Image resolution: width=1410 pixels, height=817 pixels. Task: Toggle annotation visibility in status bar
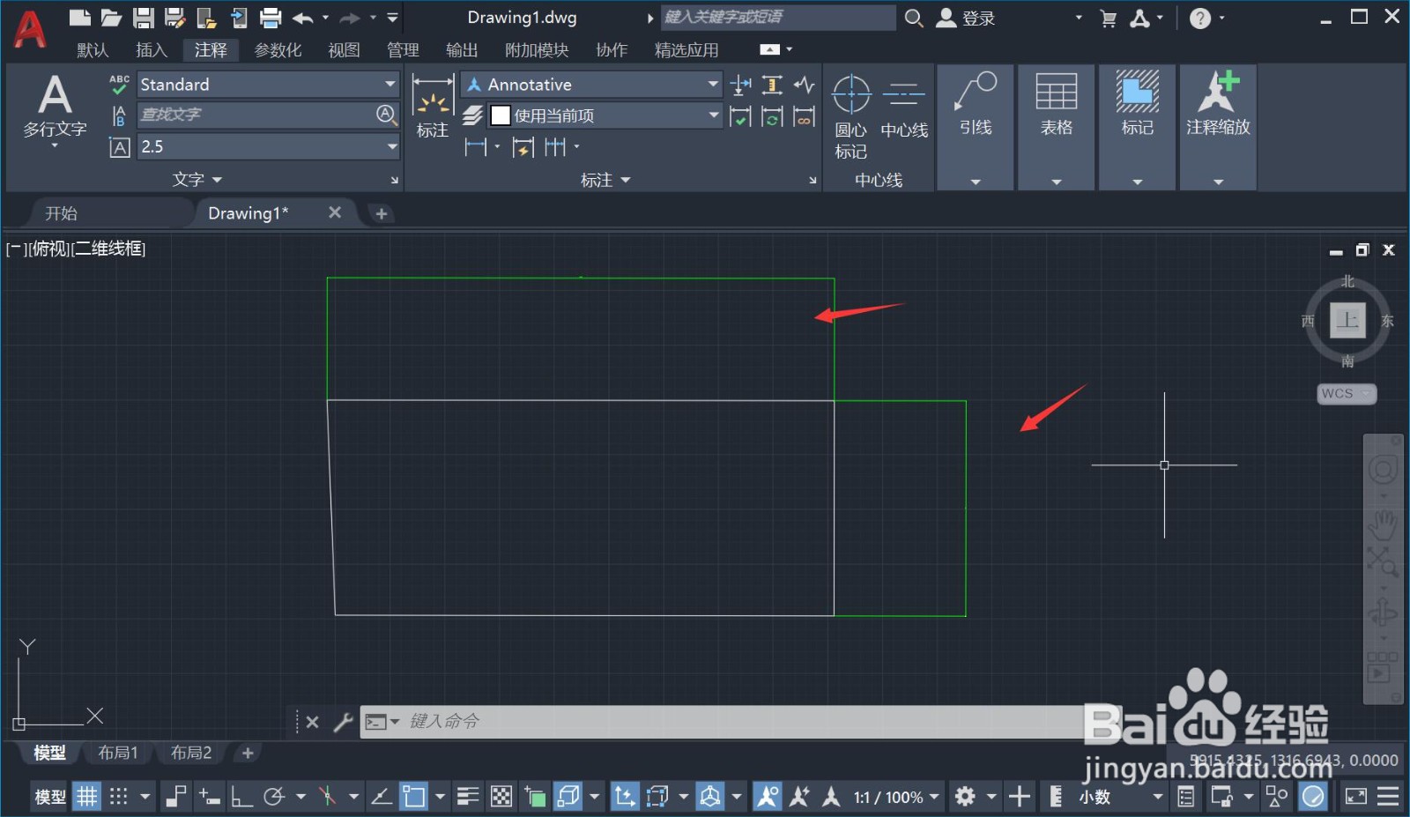[768, 797]
